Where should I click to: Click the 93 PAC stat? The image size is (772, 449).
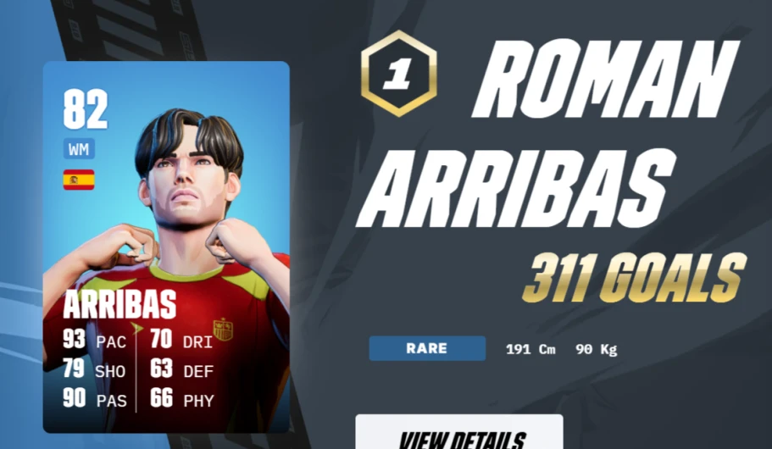(x=95, y=340)
